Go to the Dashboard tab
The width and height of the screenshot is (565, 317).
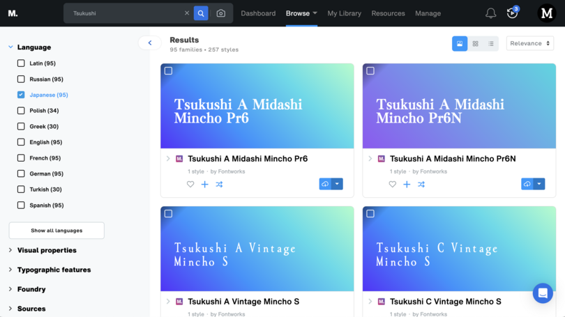coord(258,13)
